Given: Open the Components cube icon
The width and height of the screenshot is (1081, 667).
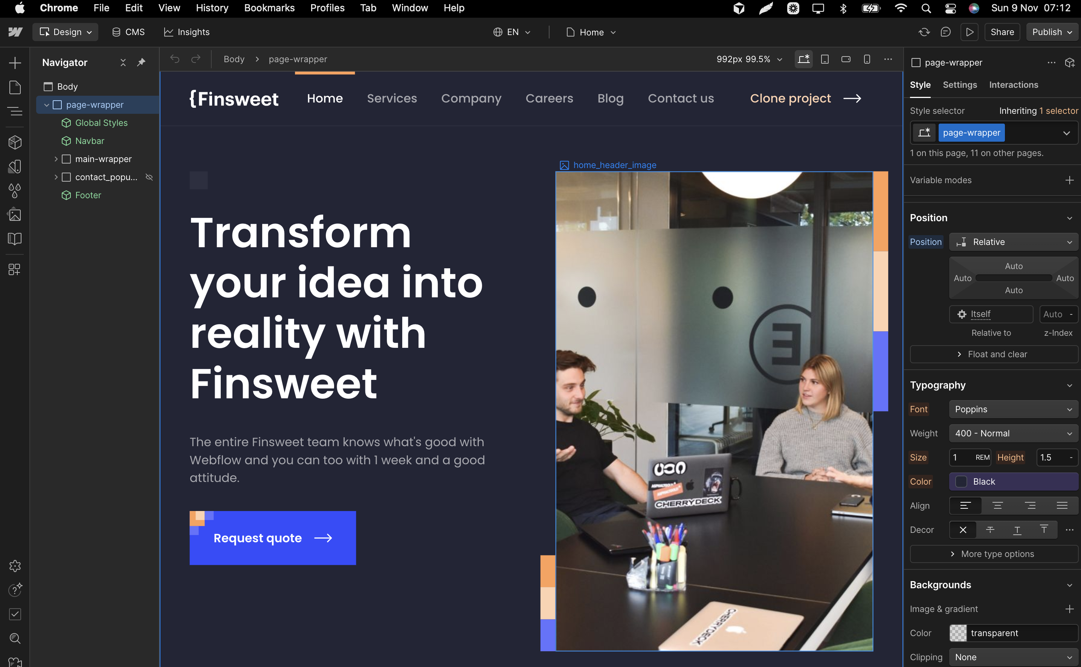Looking at the screenshot, I should pos(15,142).
